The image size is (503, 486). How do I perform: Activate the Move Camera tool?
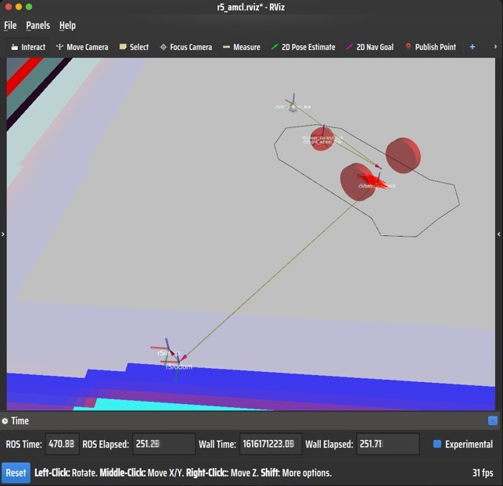(x=82, y=47)
